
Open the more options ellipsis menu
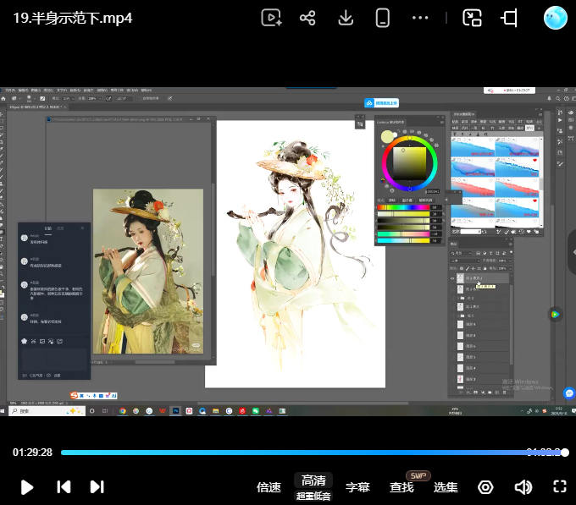pos(420,18)
